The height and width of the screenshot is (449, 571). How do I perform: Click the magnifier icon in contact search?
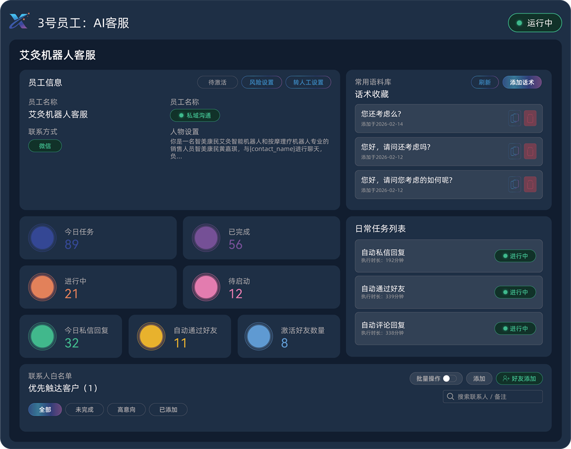(x=450, y=396)
